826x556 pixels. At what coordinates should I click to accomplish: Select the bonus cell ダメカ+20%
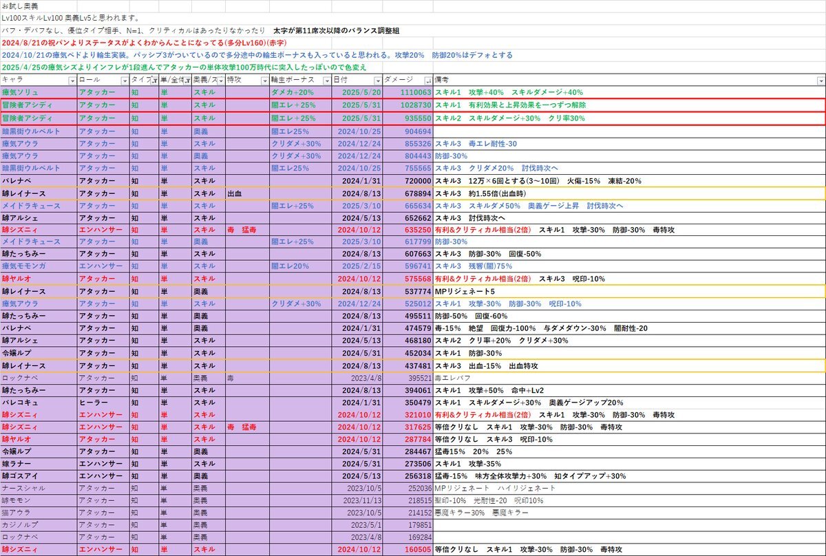point(300,92)
